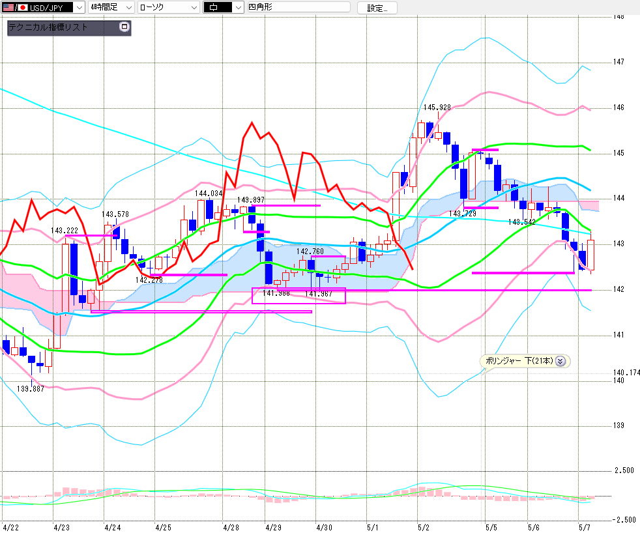Click the 140.174 value on price axis
The height and width of the screenshot is (533, 640).
(x=626, y=373)
